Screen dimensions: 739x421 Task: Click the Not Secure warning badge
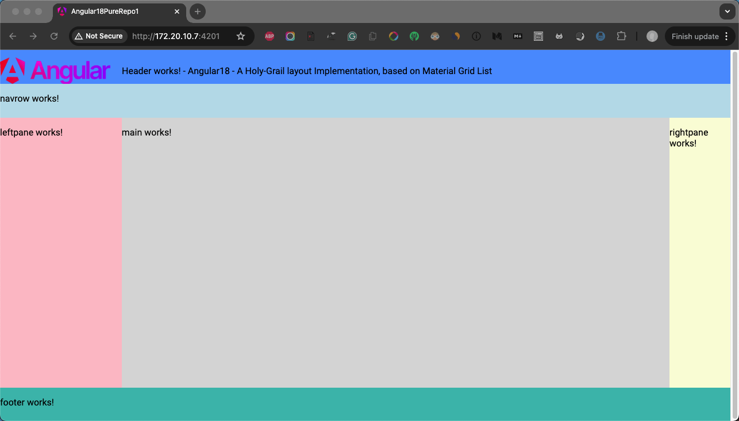pos(98,36)
